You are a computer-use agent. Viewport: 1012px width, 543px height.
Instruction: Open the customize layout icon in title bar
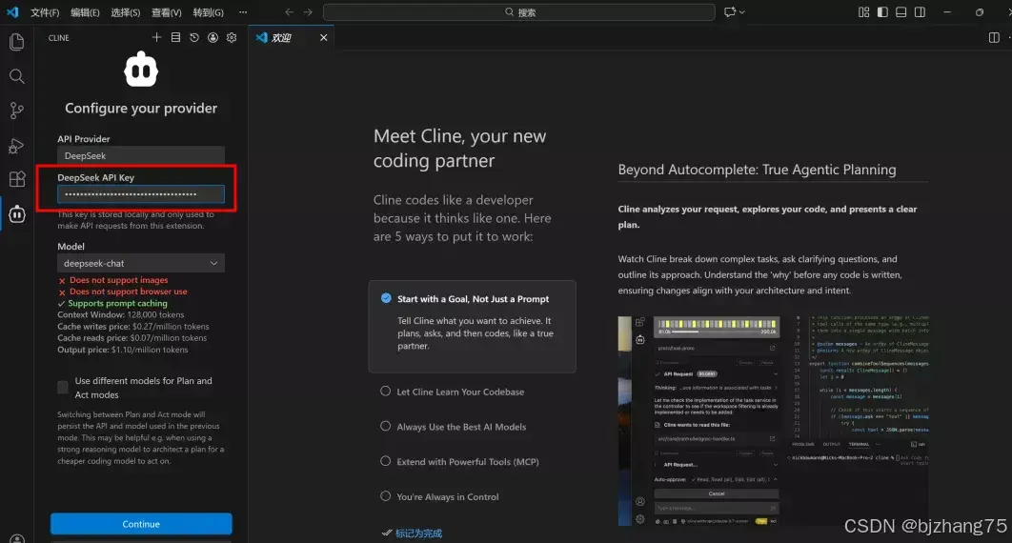point(863,12)
